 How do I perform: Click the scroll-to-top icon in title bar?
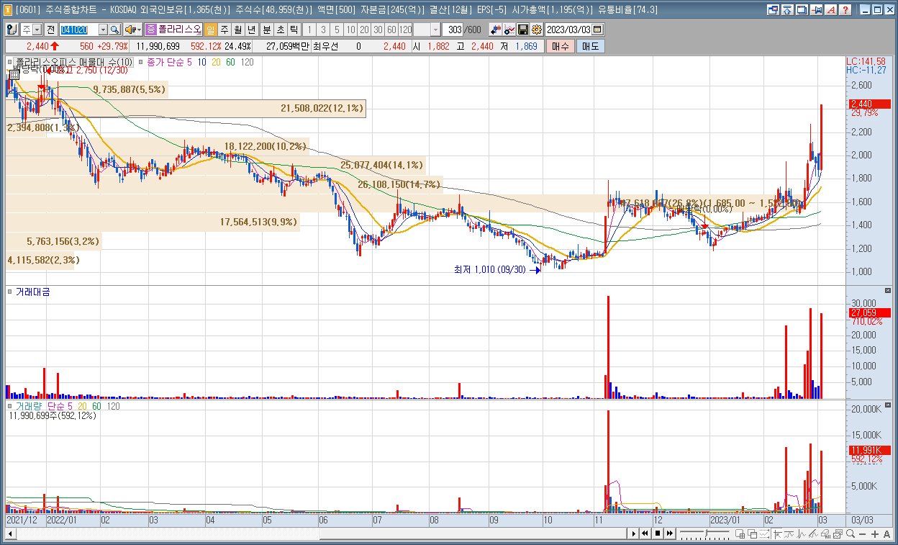(787, 10)
